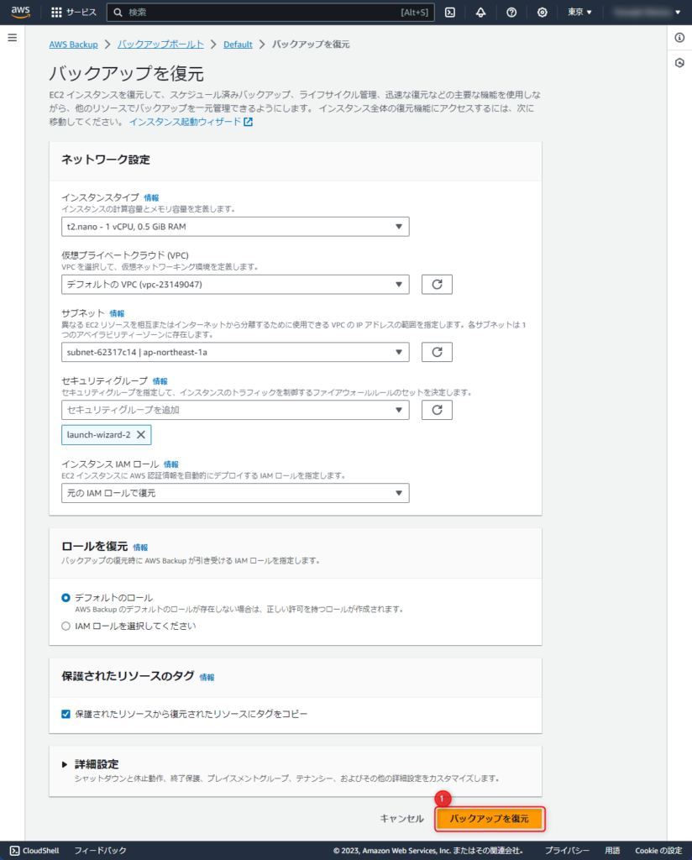Open the subnet dropdown subnet-62317c14

[x=235, y=352]
